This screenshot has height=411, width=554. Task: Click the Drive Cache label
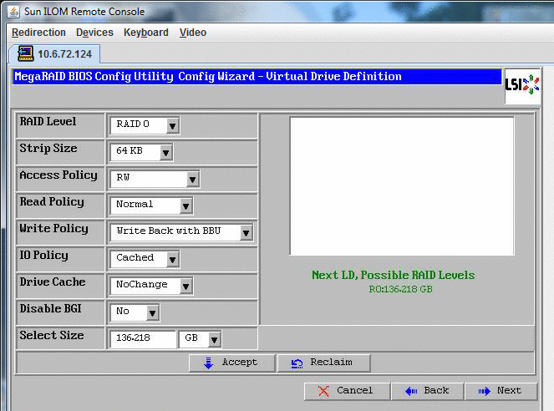click(x=53, y=282)
